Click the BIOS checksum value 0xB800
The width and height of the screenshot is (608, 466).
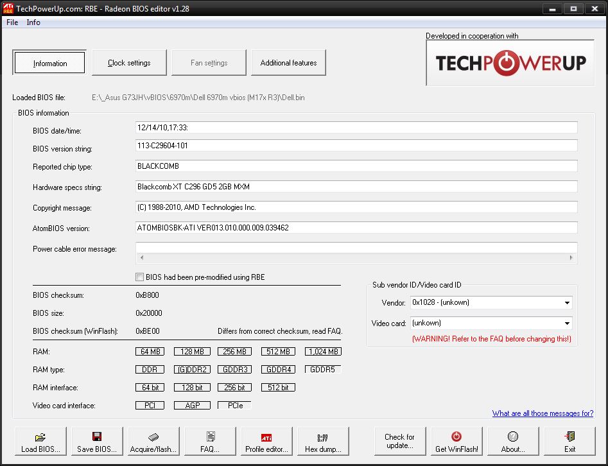[148, 295]
